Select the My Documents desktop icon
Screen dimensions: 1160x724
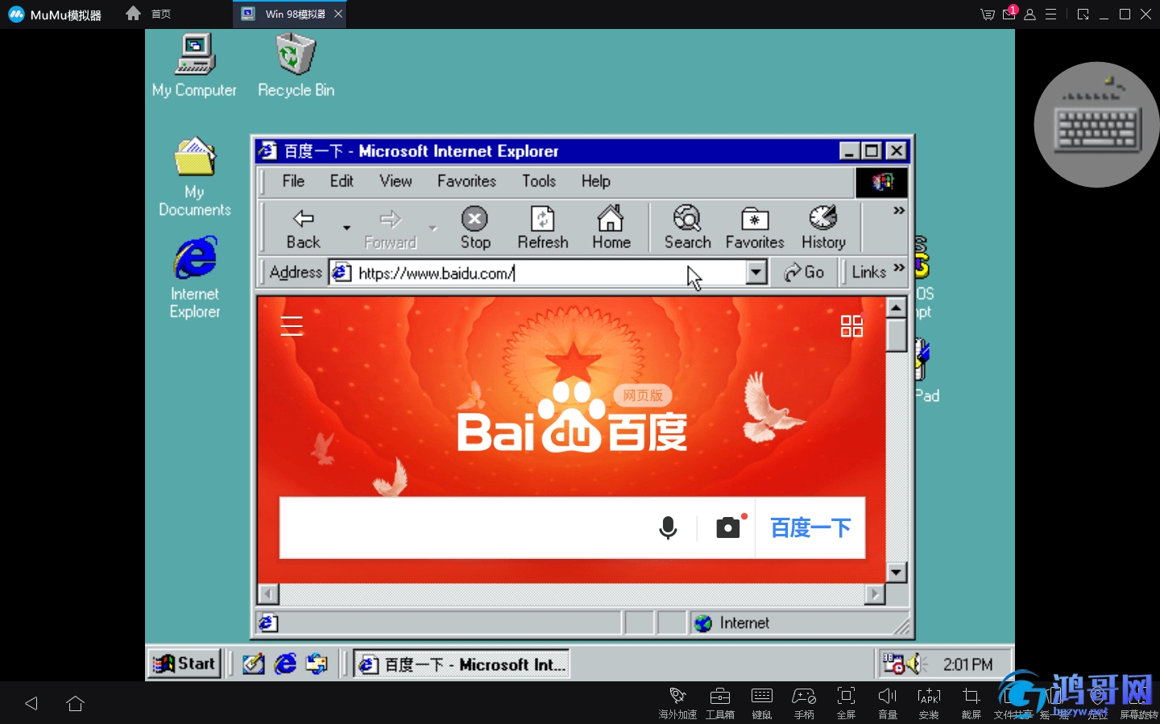pos(195,177)
